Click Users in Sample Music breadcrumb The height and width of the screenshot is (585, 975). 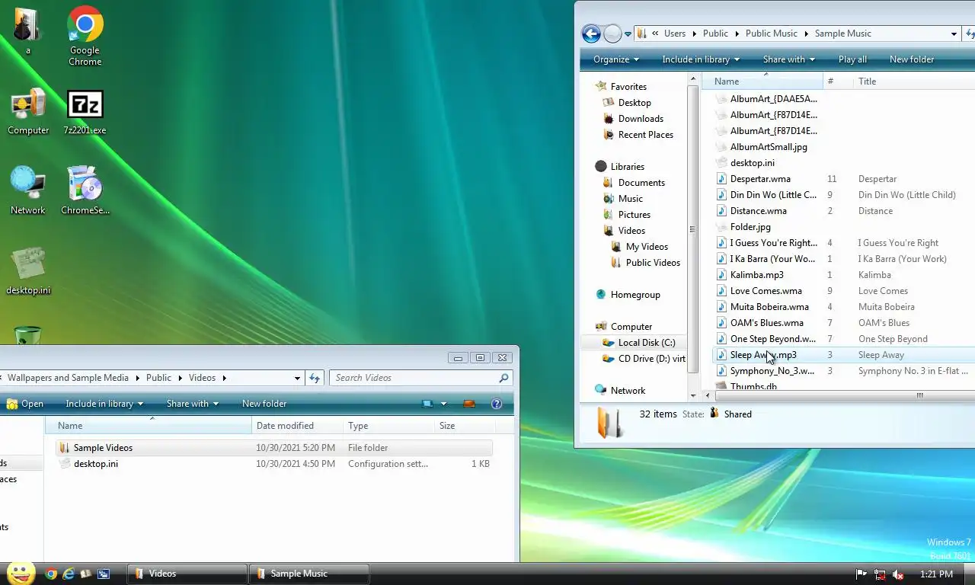pyautogui.click(x=675, y=34)
